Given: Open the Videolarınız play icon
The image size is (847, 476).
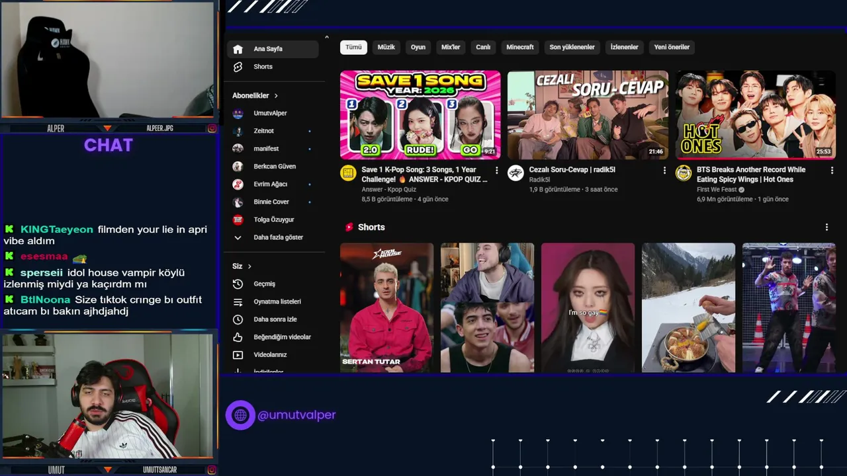Looking at the screenshot, I should [238, 355].
